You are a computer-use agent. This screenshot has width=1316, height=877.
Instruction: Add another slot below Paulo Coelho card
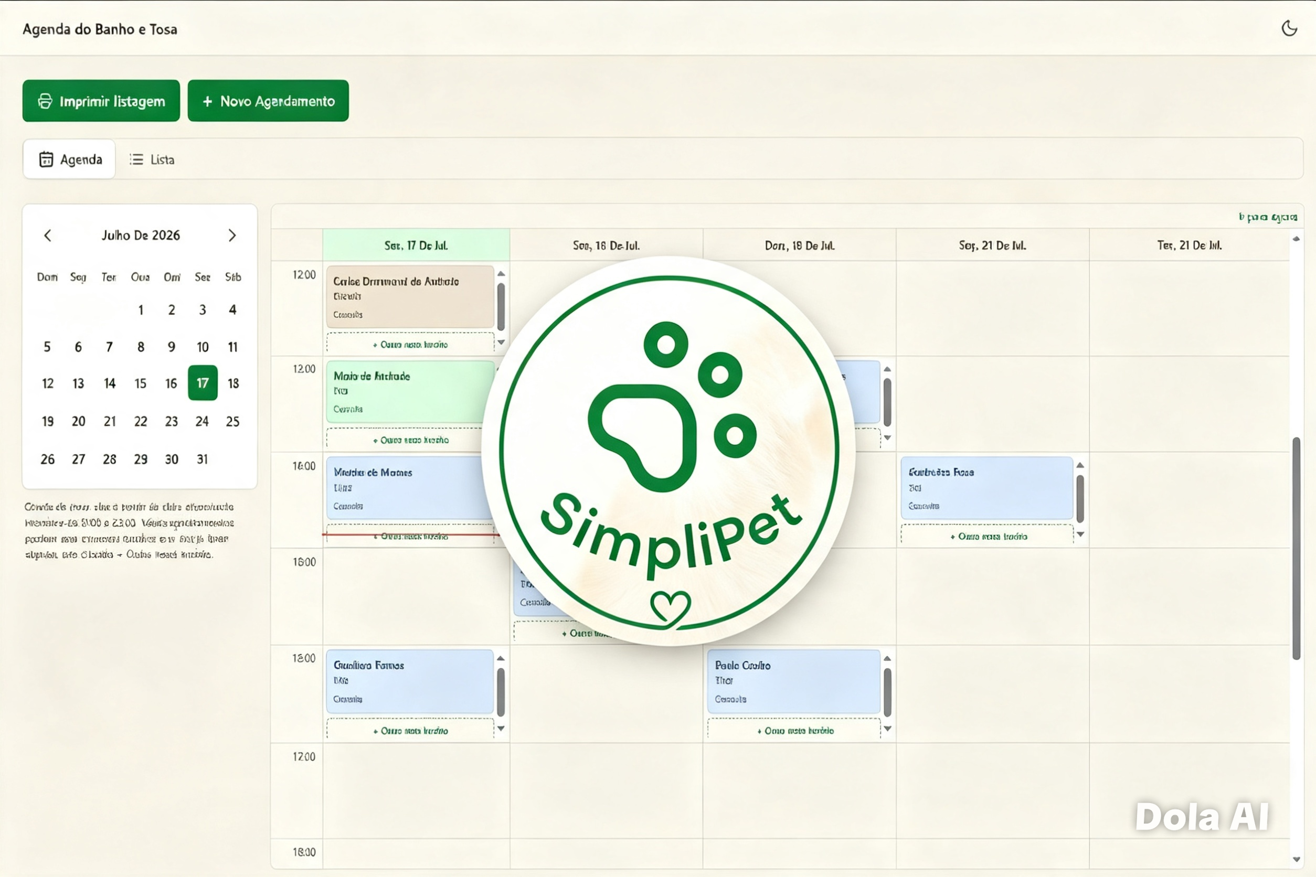(794, 731)
